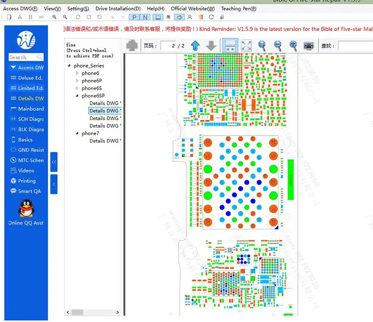Screen dimensions: 373x322
Task: Select the A side toolbar button
Action: [x=20, y=17]
